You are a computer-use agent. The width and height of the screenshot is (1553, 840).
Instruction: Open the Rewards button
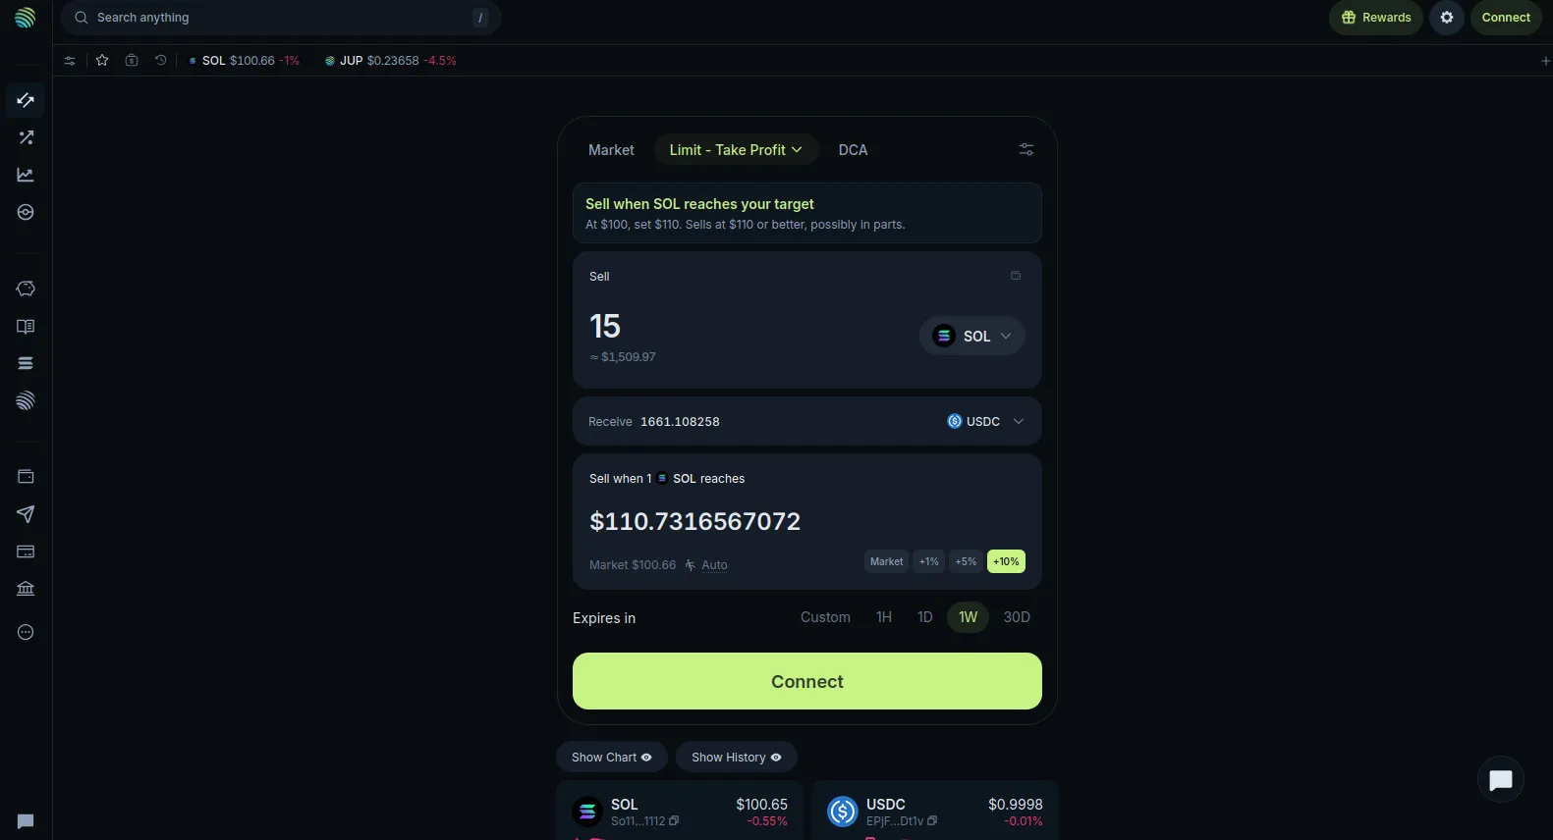(1376, 18)
